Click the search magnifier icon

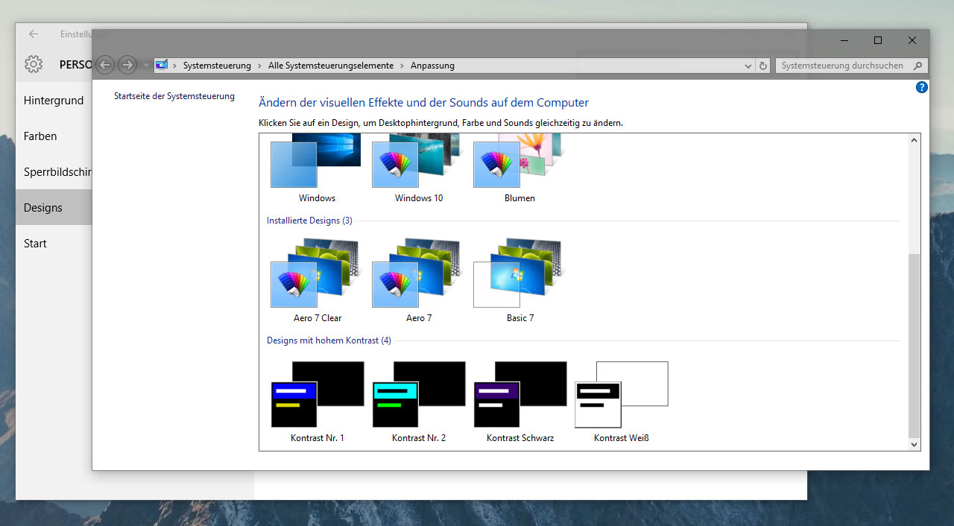(919, 66)
